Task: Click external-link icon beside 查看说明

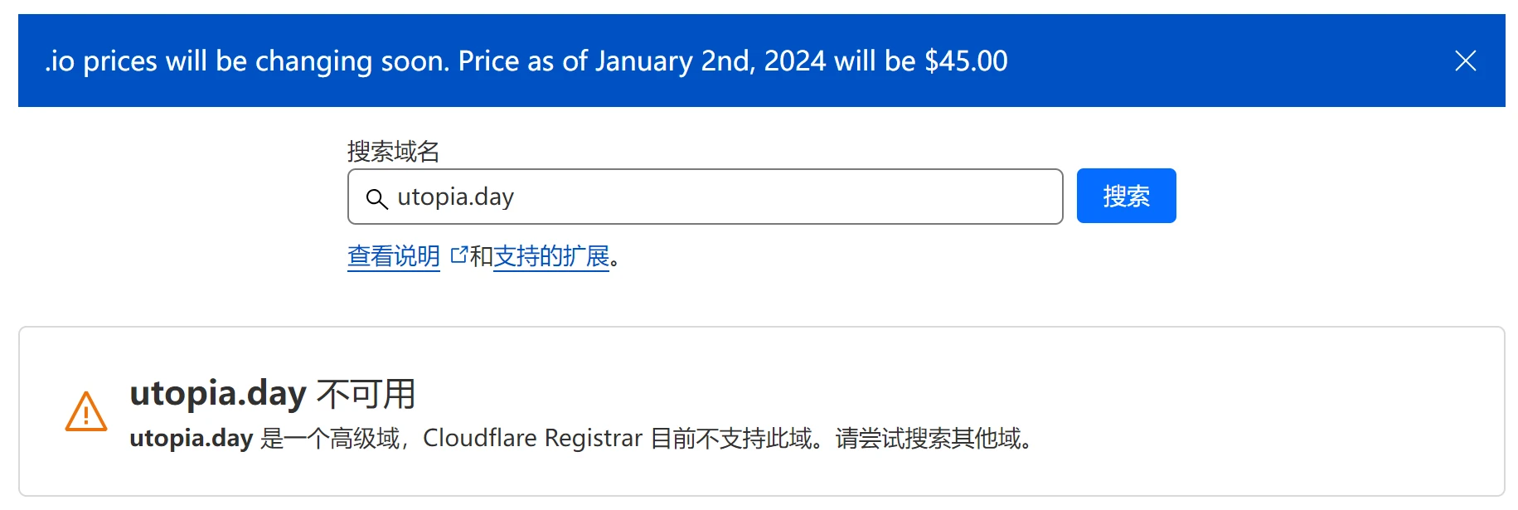Action: tap(458, 255)
